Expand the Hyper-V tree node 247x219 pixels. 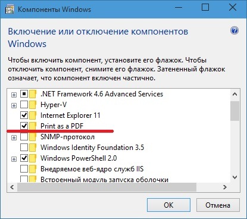pos(14,105)
